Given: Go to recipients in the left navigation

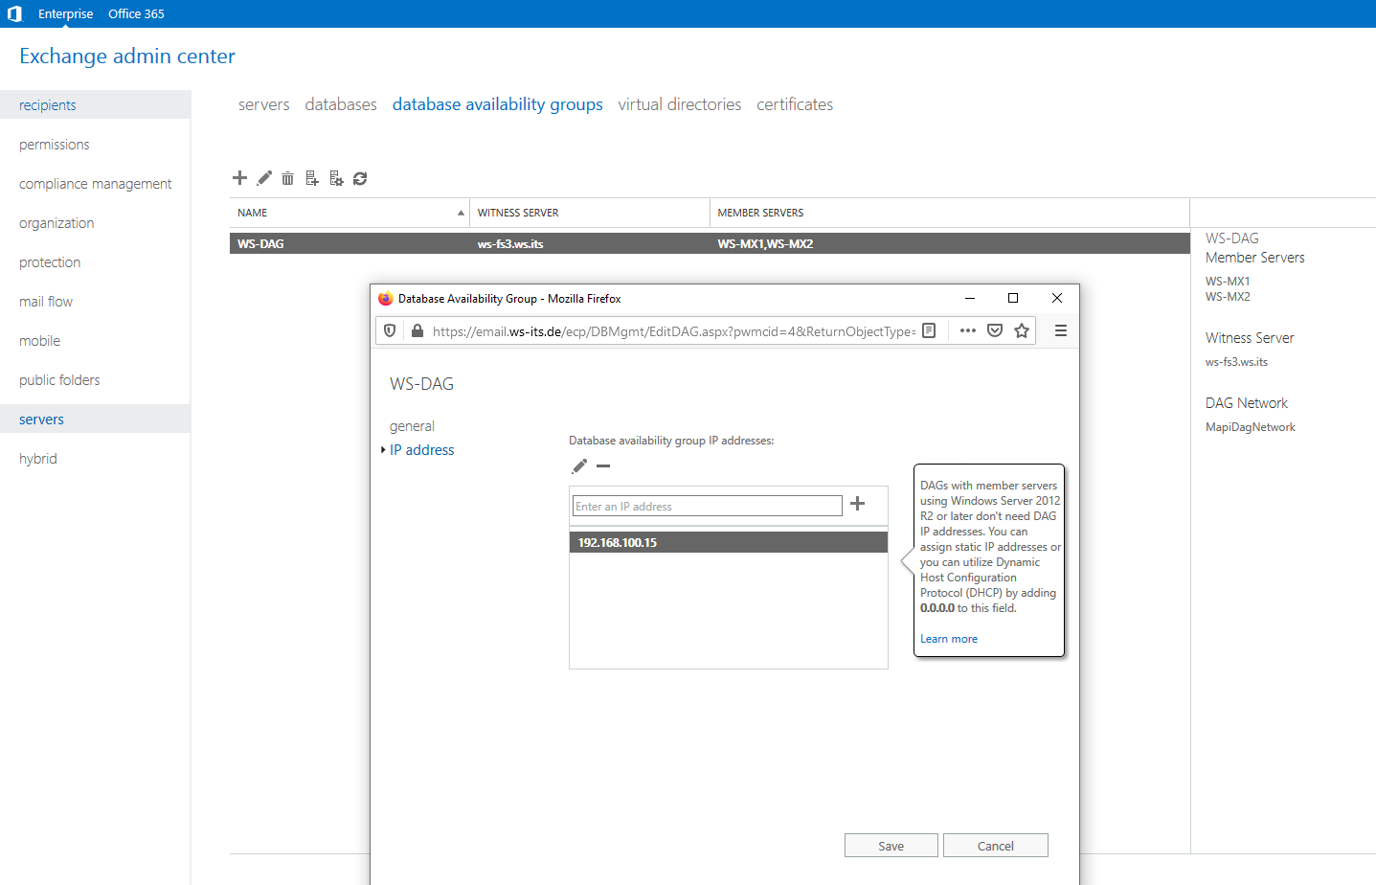Looking at the screenshot, I should pos(95,105).
